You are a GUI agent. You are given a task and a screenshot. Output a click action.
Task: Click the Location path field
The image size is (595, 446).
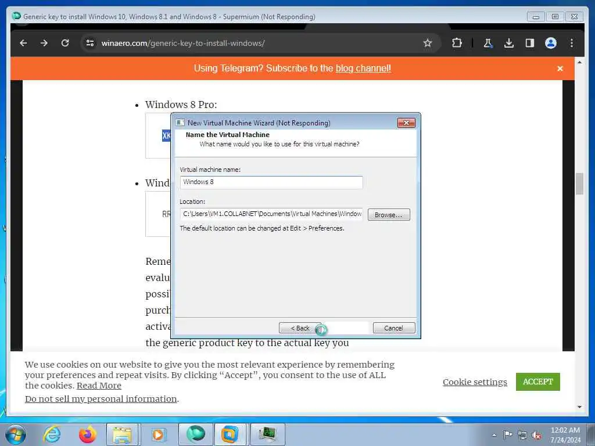[x=271, y=214]
